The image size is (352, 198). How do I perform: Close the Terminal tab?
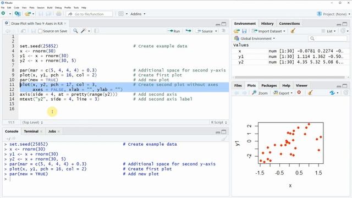pyautogui.click(x=41, y=131)
